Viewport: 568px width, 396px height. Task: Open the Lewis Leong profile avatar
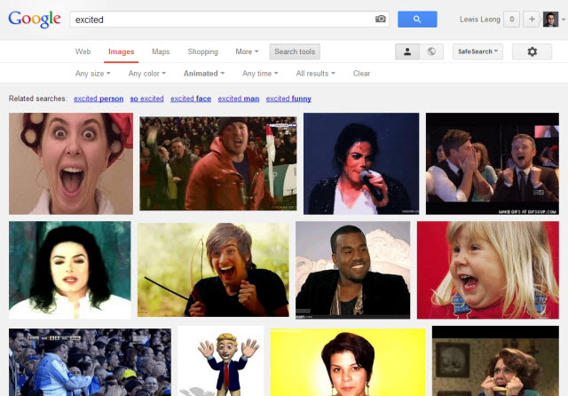coord(550,20)
